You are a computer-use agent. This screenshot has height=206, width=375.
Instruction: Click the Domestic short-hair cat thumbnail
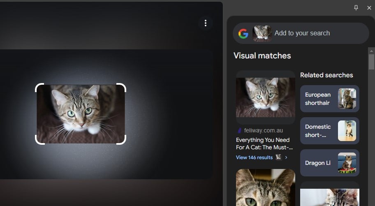pos(347,131)
